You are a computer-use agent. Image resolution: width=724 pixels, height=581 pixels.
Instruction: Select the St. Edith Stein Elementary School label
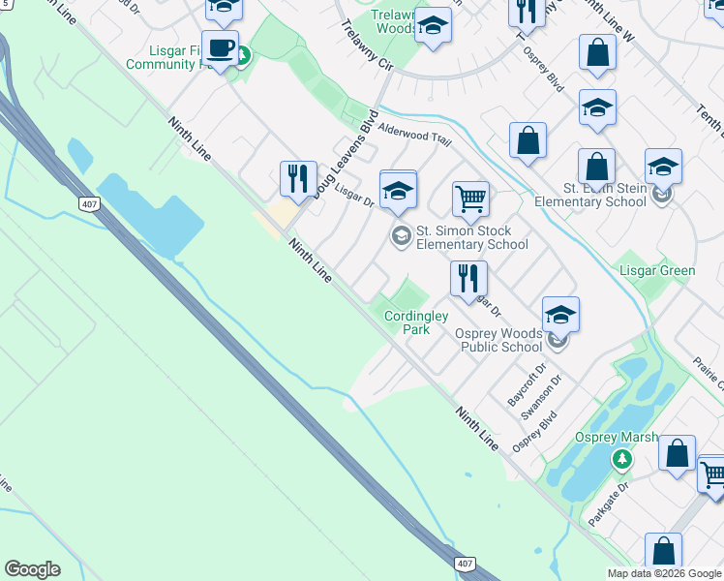point(590,195)
